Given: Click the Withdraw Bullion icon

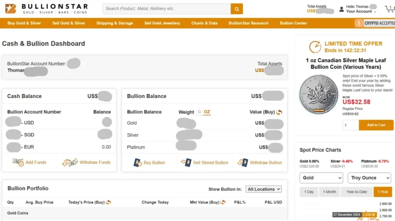Looking at the screenshot, I should coord(243,162).
